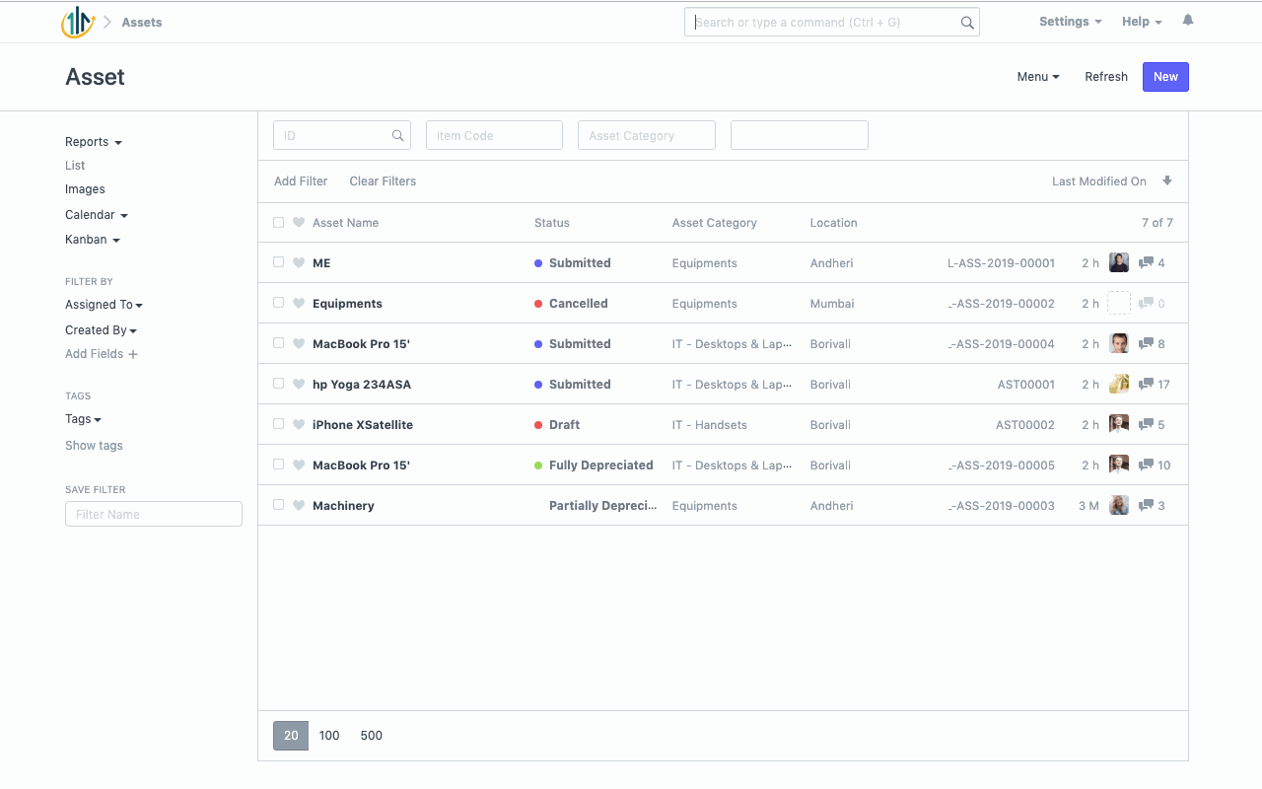Like the hp Yoga 234ASA heart icon
This screenshot has height=789, width=1262.
click(x=299, y=385)
